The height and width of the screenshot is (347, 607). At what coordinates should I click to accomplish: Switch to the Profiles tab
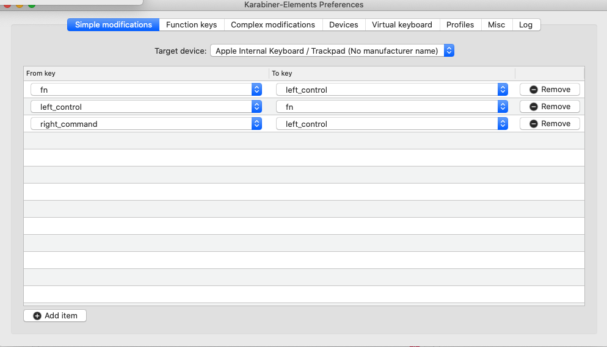click(460, 25)
